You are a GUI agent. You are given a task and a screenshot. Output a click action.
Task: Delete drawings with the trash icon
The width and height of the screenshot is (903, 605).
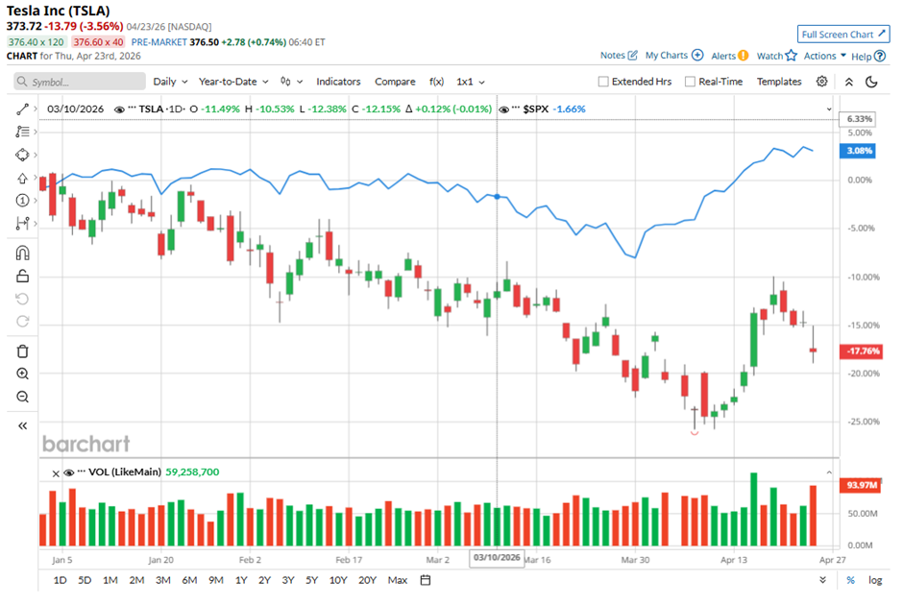tap(22, 351)
